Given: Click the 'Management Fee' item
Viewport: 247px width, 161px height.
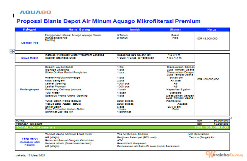Looking at the screenshot, I should (56, 38).
